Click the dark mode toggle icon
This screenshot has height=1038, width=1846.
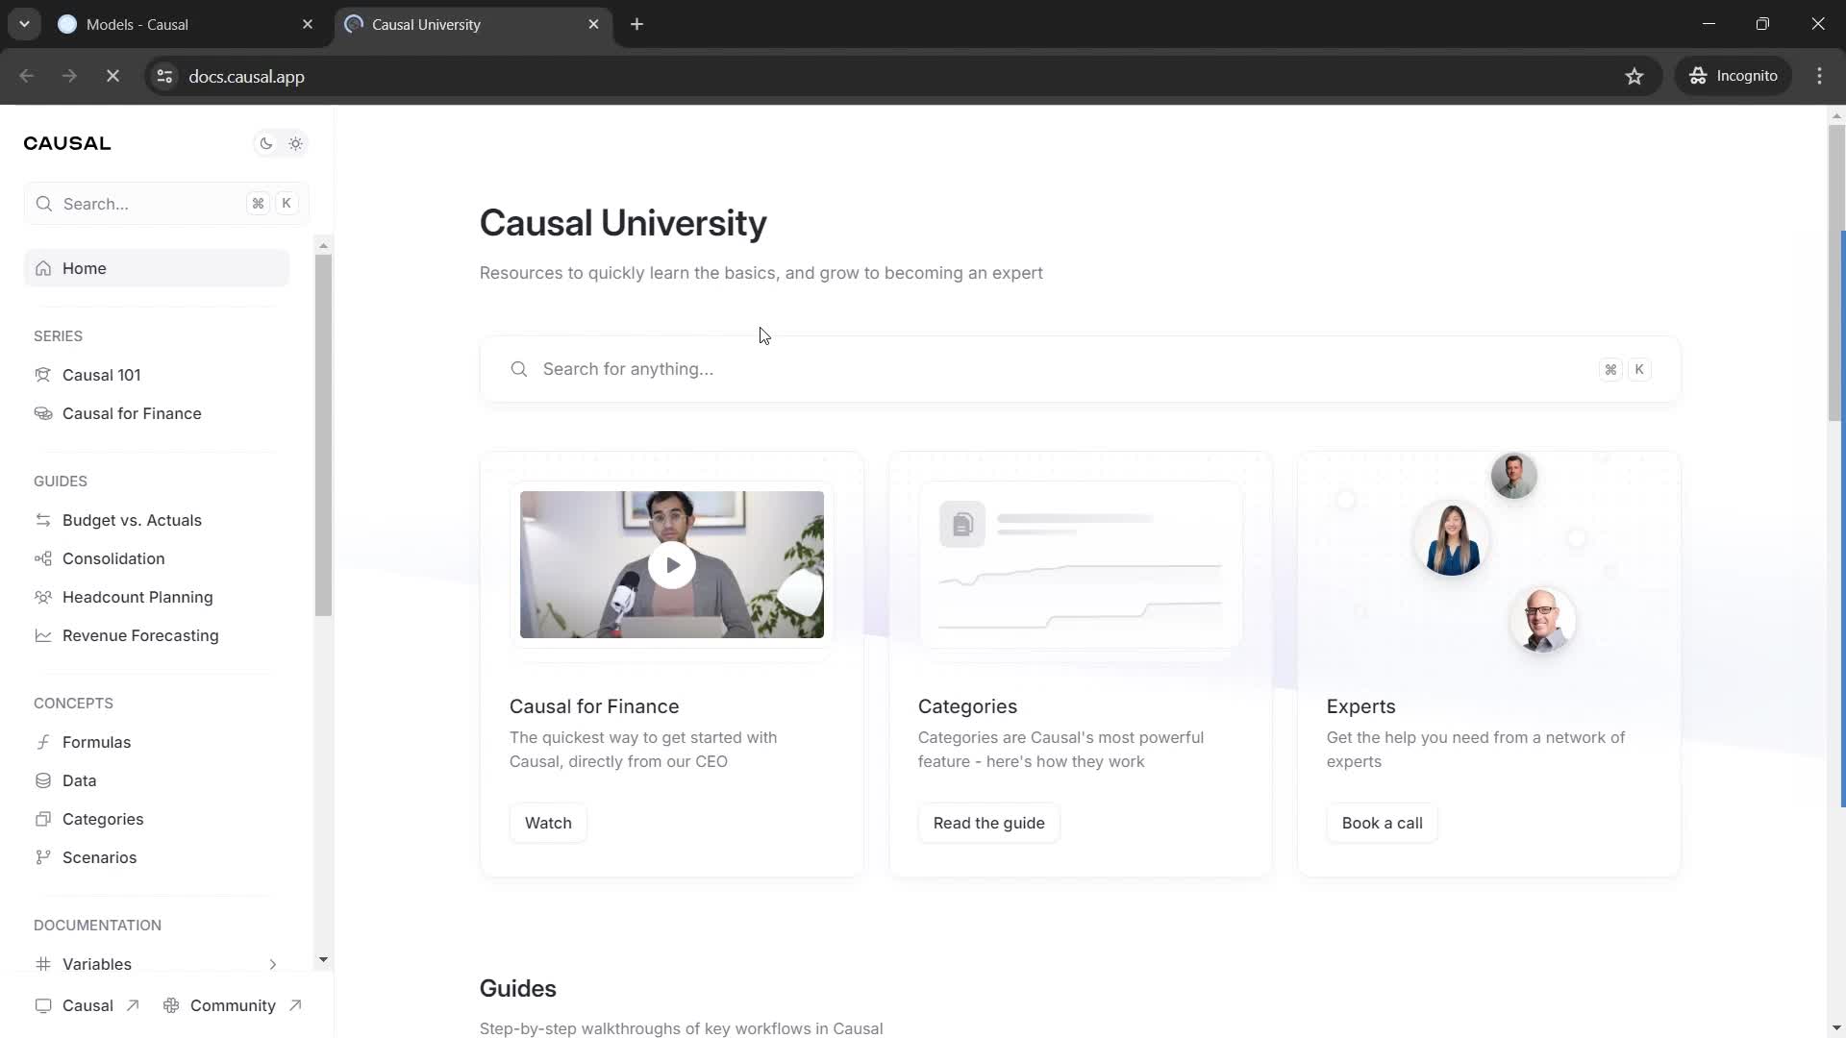266,143
